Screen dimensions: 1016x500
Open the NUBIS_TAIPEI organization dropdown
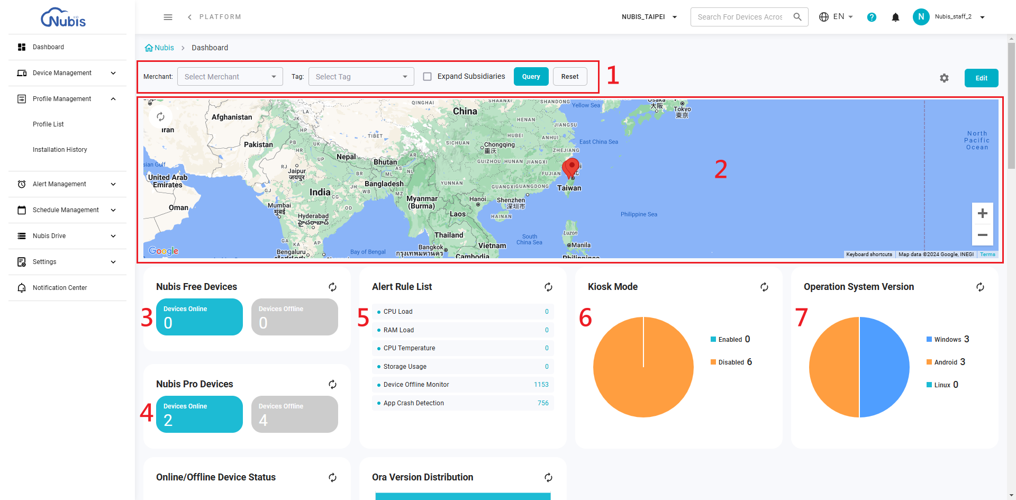point(649,17)
